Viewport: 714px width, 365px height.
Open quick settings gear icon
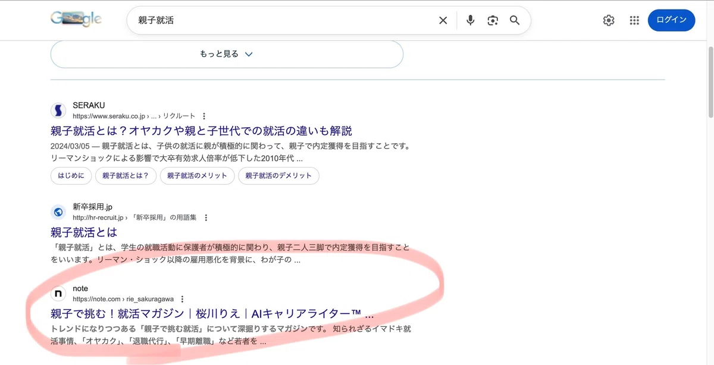tap(609, 20)
